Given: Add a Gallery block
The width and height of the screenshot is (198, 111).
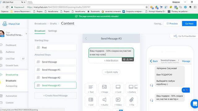Looking at the screenshot, I should click(x=132, y=89).
